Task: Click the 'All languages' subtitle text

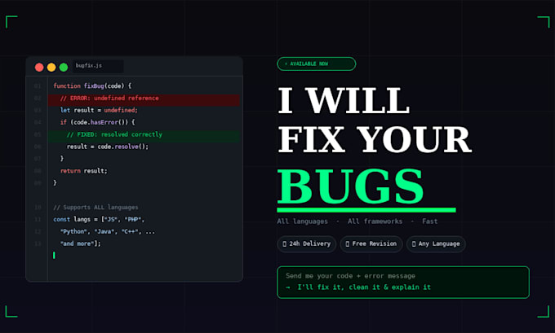Action: (302, 221)
